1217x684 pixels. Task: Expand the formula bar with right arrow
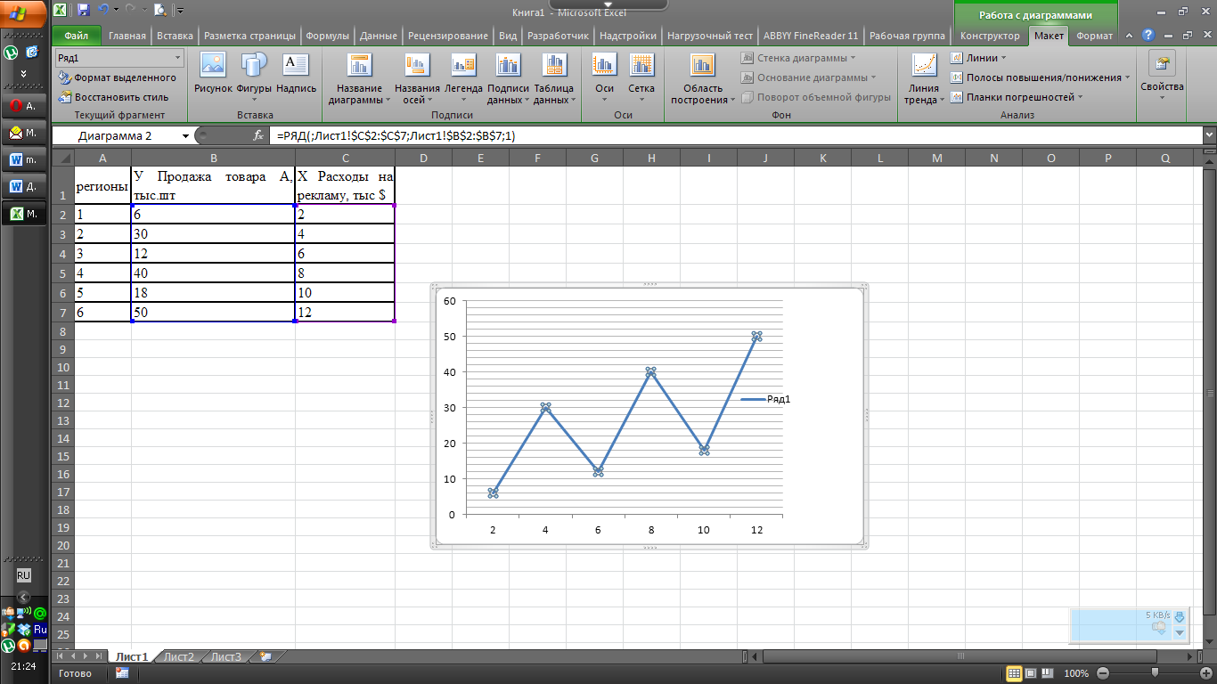(1209, 135)
